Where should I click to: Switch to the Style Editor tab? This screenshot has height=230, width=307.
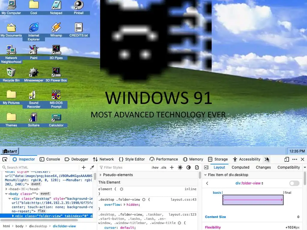click(x=132, y=159)
